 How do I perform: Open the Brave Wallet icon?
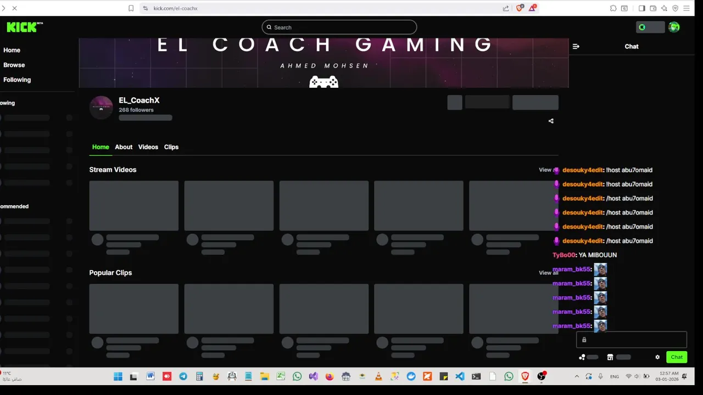[x=653, y=8]
